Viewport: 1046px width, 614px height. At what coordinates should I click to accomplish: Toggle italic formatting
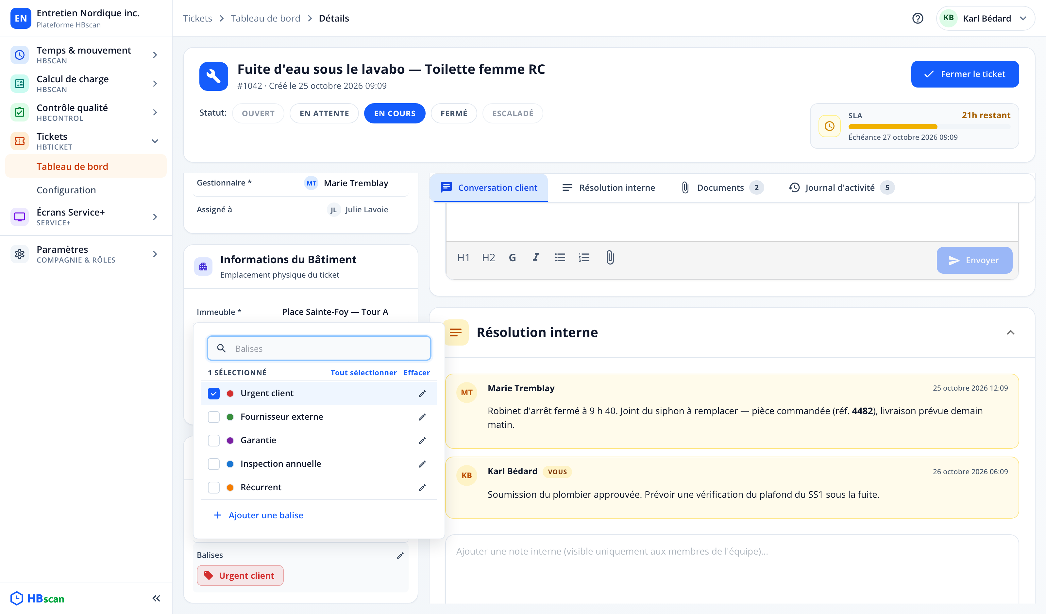coord(536,258)
